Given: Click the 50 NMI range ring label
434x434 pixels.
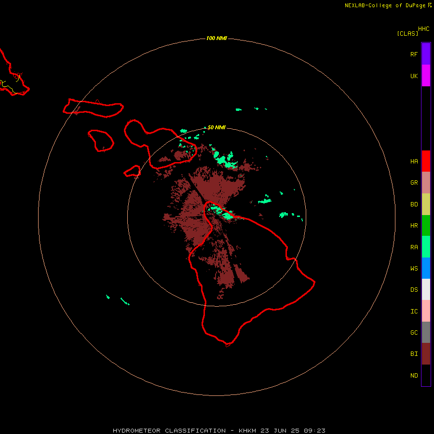Looking at the screenshot, I should point(217,127).
